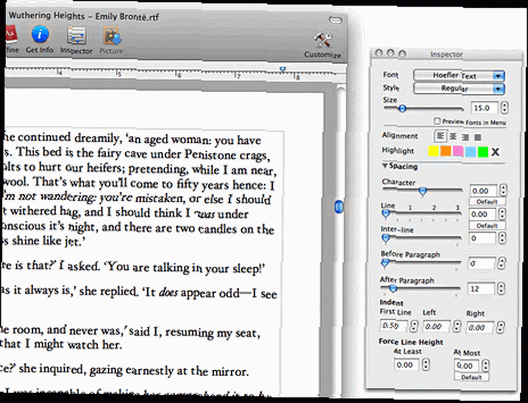Choose the pink highlight color
Screen dimensions: 528x403
[458, 151]
